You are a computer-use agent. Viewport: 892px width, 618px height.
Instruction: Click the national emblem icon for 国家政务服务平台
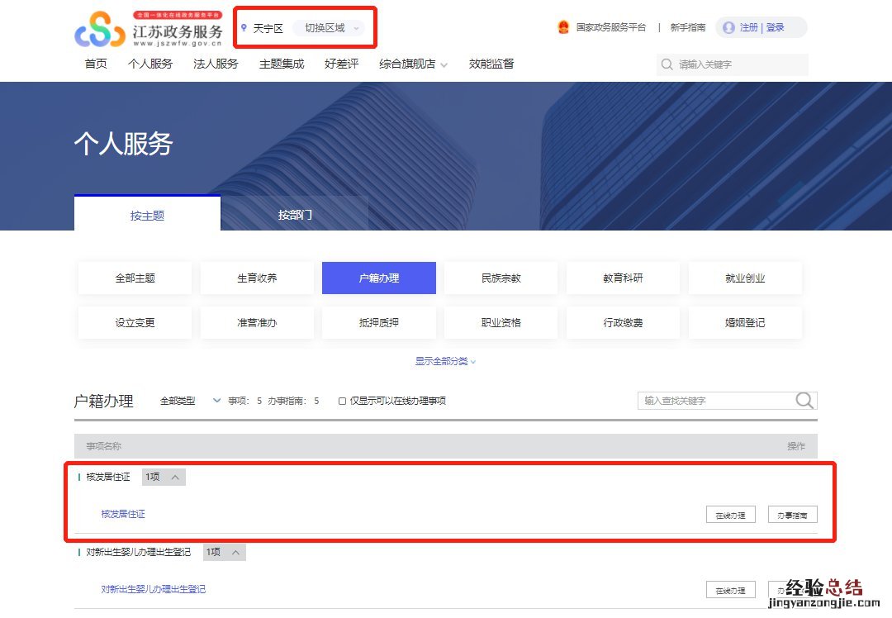(563, 27)
